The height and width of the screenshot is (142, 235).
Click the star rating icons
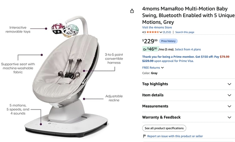coord(153,32)
